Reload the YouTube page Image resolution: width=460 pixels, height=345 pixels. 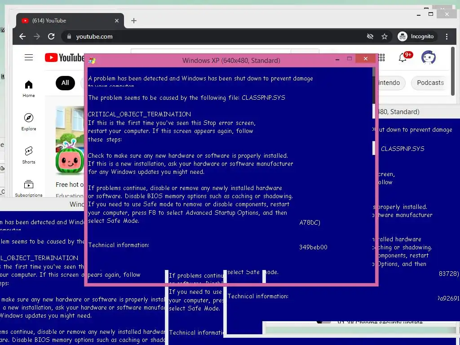coord(51,36)
